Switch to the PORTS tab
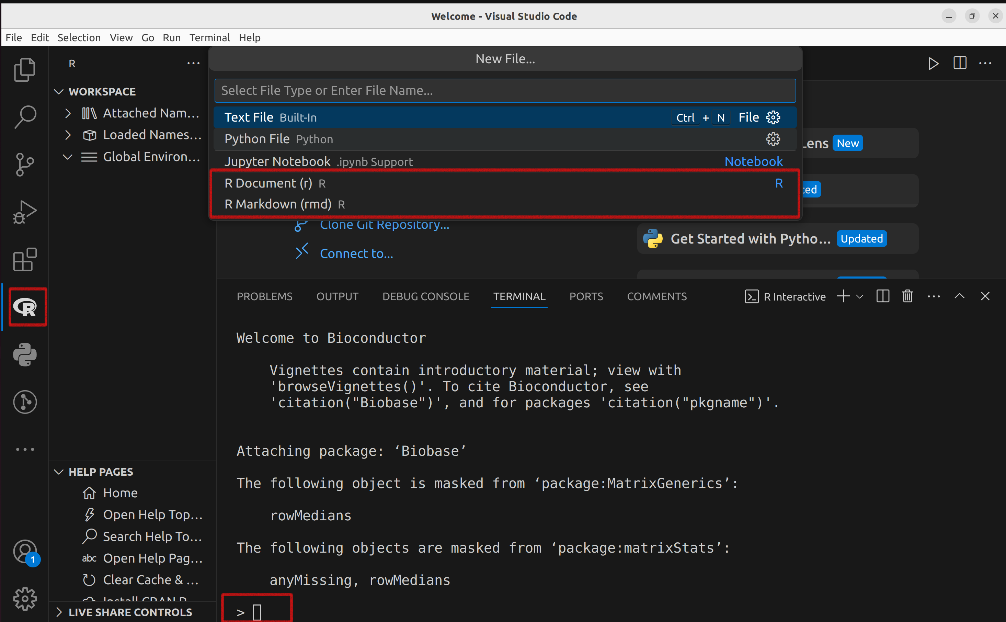The image size is (1006, 622). tap(586, 296)
